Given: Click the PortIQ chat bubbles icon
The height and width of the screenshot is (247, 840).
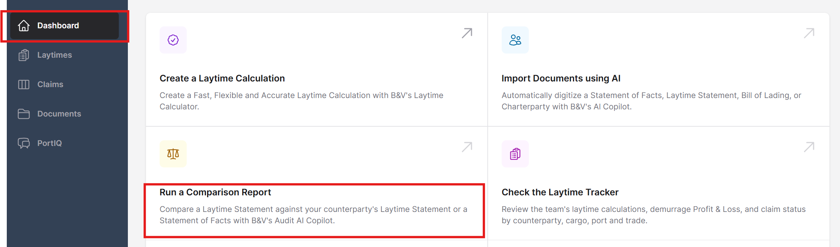Looking at the screenshot, I should 24,143.
